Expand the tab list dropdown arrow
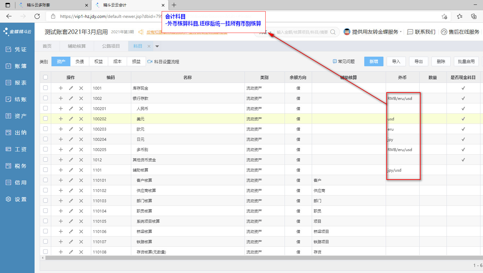Image resolution: width=483 pixels, height=273 pixels. (157, 46)
